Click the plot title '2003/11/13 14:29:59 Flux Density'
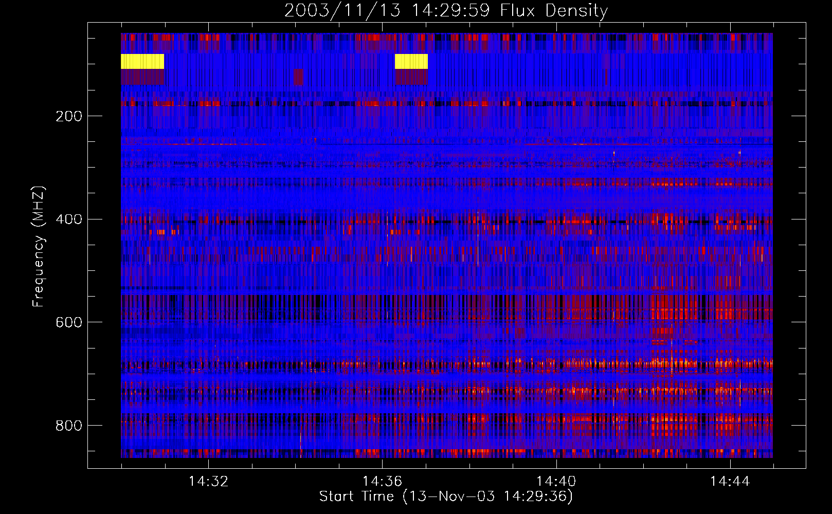Viewport: 832px width, 514px height. click(x=446, y=10)
